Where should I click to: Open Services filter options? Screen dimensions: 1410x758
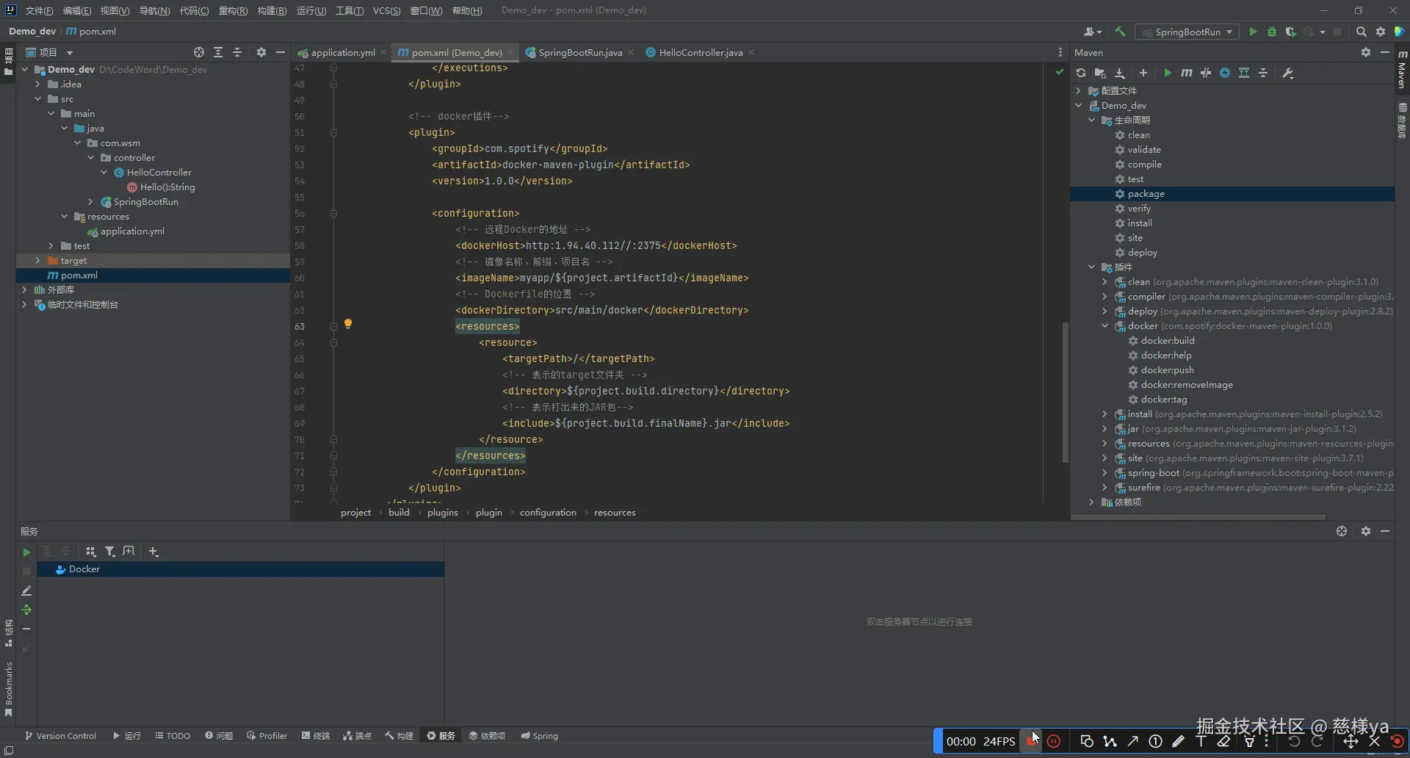(x=109, y=551)
